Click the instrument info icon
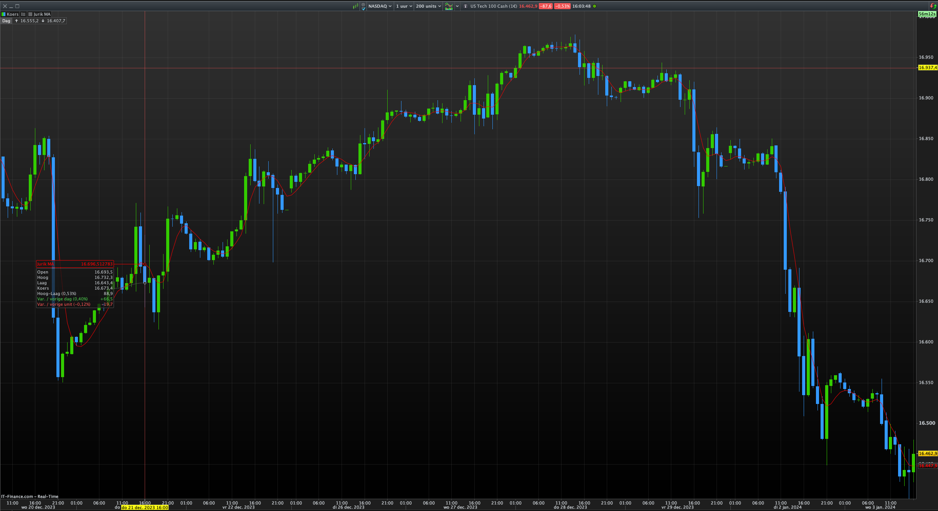 click(x=466, y=6)
